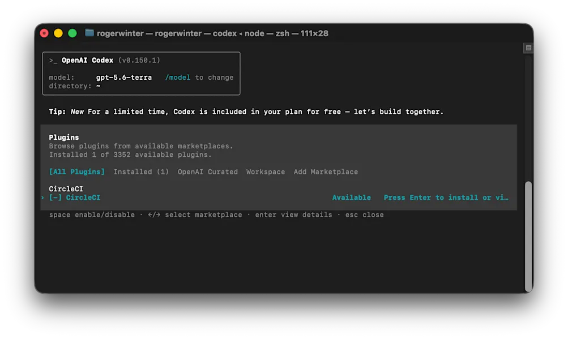Viewport: 568px width, 339px height.
Task: Open the OpenAI Curated marketplace tab
Action: click(208, 171)
